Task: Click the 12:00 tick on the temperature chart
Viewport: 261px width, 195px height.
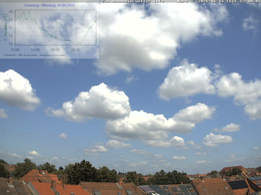Action: [x=15, y=50]
